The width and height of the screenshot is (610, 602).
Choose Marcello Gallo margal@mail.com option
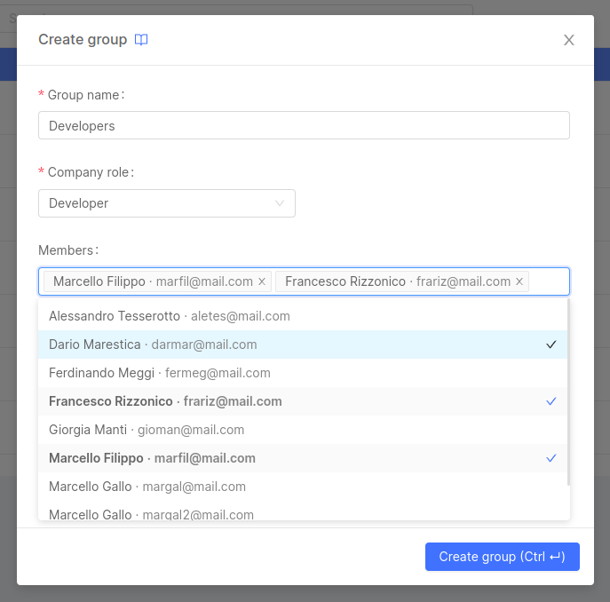pos(147,487)
